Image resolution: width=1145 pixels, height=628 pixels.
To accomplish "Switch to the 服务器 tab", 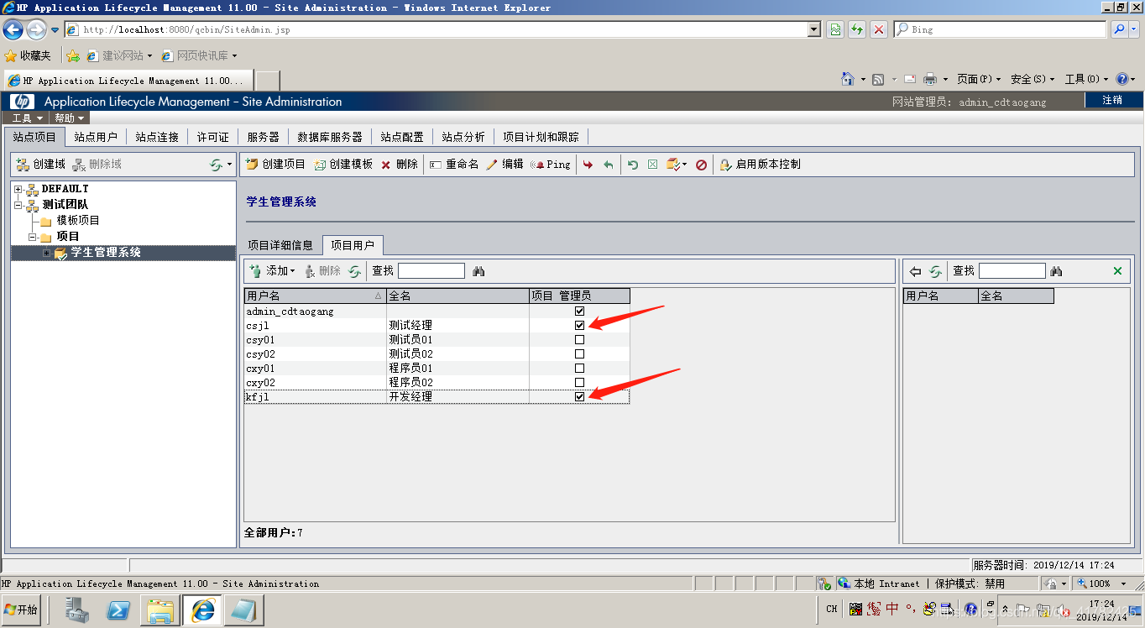I will tap(264, 137).
